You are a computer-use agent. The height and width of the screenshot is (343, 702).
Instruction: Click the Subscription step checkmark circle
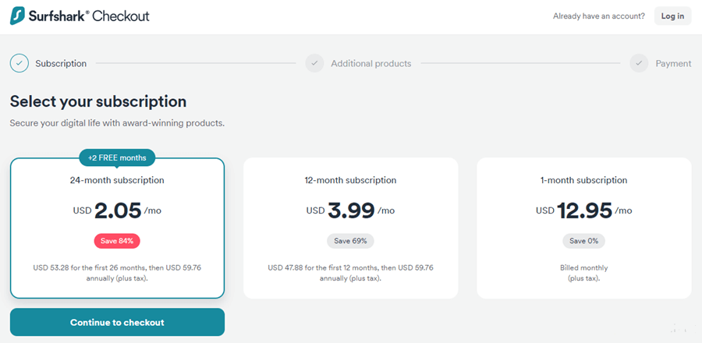19,63
